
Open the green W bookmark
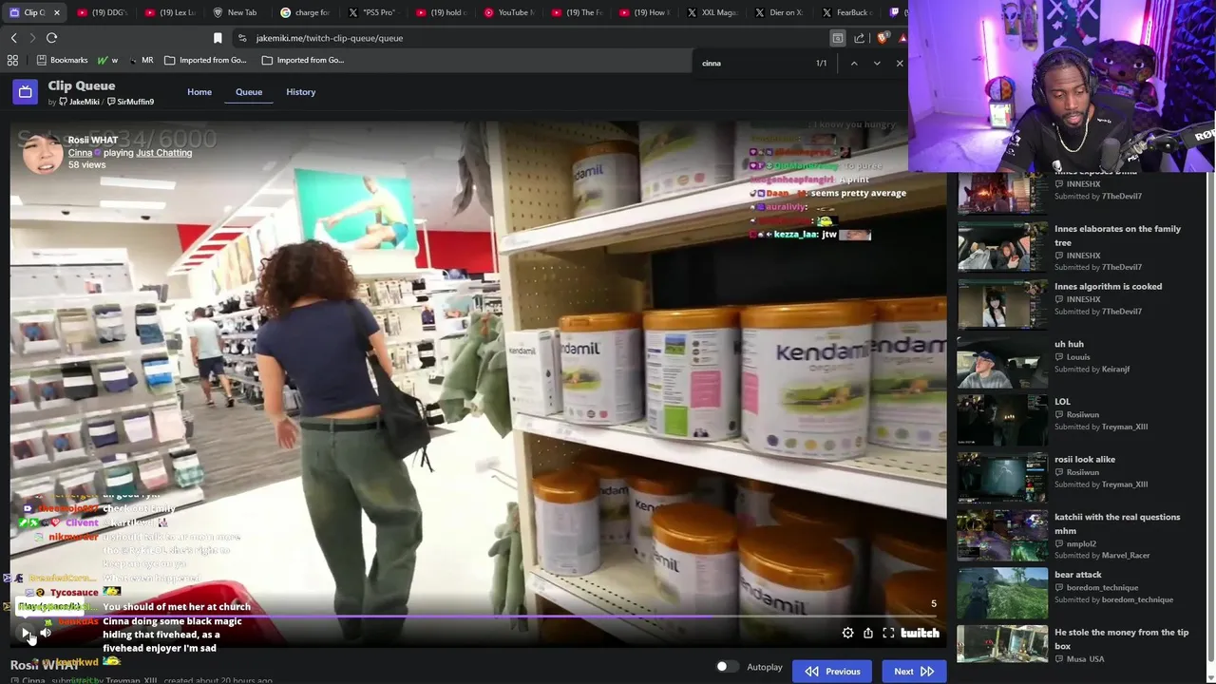[107, 60]
